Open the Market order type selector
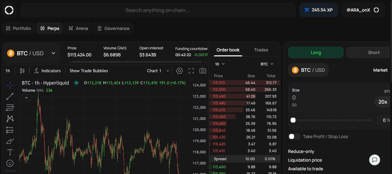Screen dimensions: 392x174 381,70
